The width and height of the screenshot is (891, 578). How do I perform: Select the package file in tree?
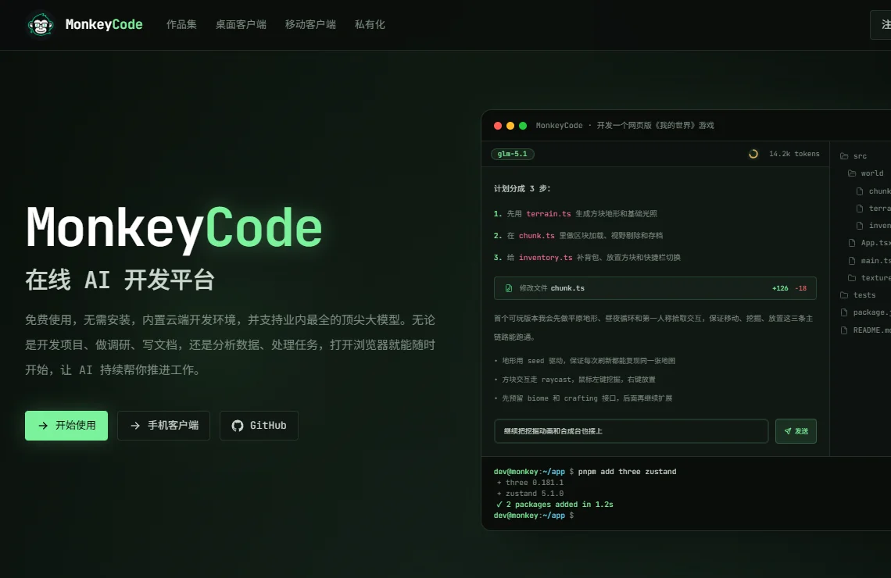pyautogui.click(x=865, y=312)
